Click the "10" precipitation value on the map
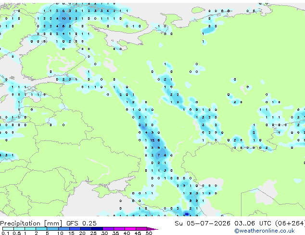Screen dimensions: 305x235 click(64, 19)
